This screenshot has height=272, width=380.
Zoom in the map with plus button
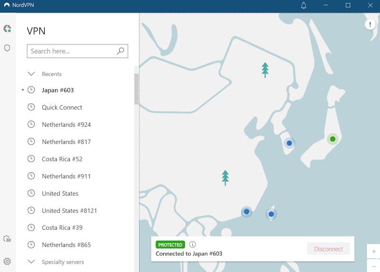374,251
